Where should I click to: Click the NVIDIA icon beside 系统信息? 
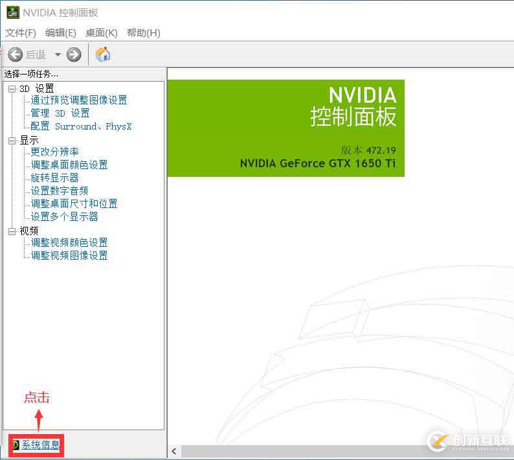16,445
